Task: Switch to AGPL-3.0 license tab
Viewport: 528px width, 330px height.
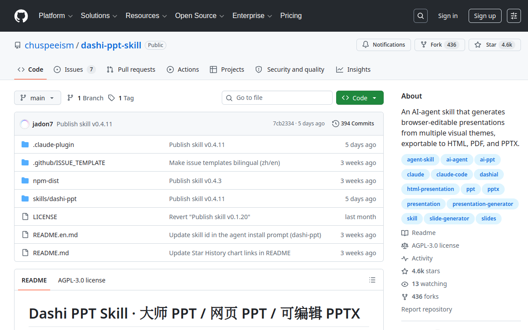Action: (82, 280)
